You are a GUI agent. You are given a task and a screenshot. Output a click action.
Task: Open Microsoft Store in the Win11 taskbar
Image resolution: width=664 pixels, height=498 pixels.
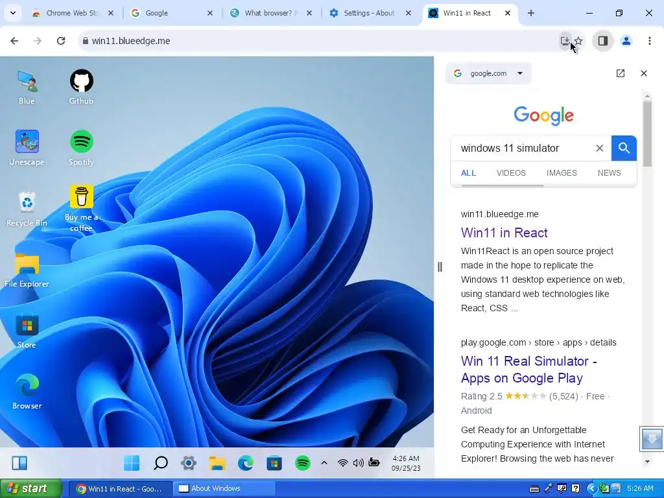click(x=274, y=463)
